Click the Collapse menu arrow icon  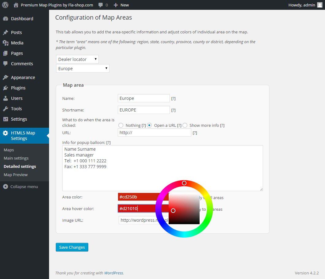click(6, 187)
